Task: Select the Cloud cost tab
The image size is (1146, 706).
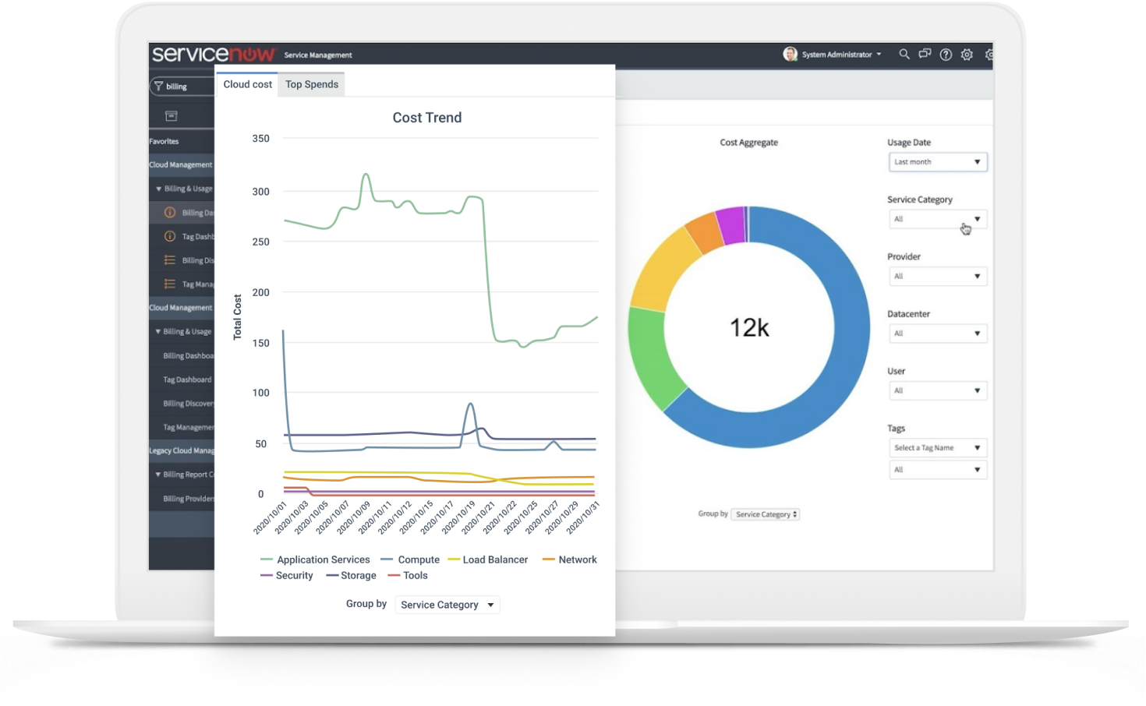Action: (x=247, y=84)
